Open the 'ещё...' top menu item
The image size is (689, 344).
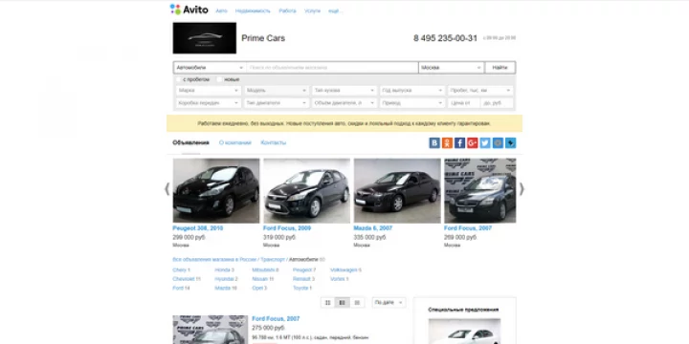335,11
